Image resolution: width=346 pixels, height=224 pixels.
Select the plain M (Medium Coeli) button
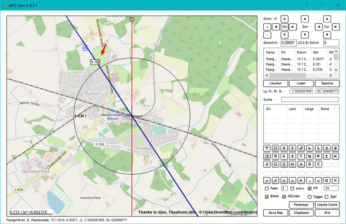tap(293, 164)
